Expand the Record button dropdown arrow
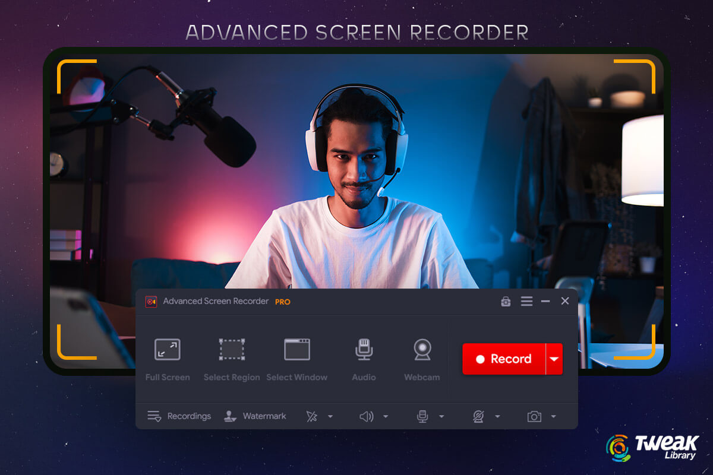The width and height of the screenshot is (713, 475). click(x=554, y=359)
